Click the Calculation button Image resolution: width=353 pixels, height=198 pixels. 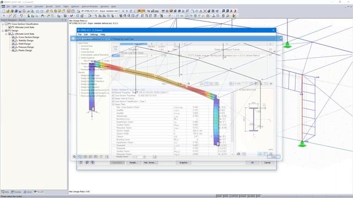pyautogui.click(x=117, y=163)
